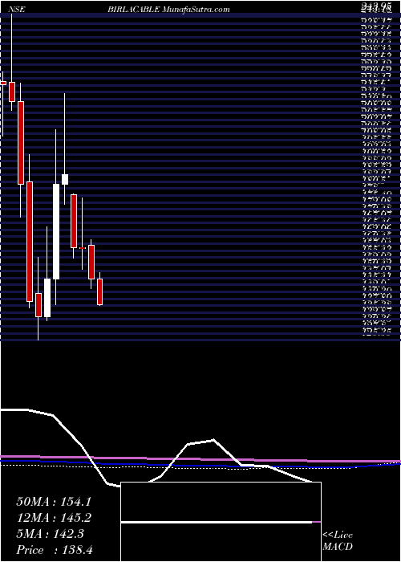
Task: Click the blue moving average line
Action: click(200, 465)
